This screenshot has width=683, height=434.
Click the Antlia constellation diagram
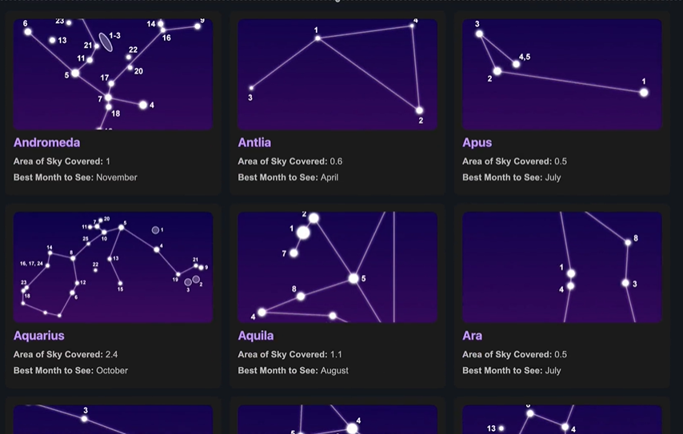pos(338,74)
